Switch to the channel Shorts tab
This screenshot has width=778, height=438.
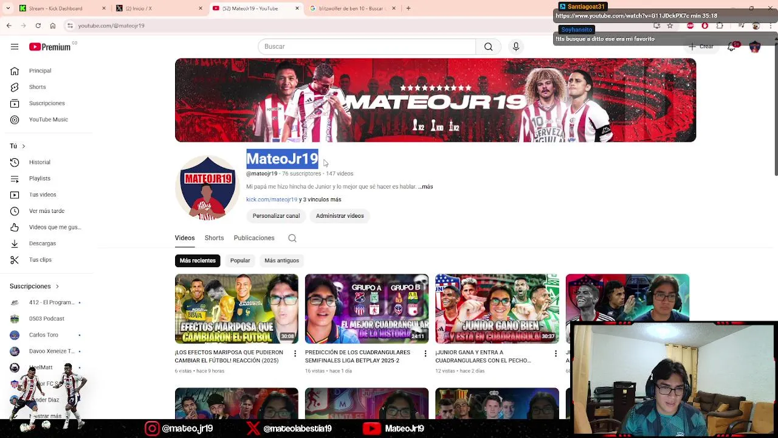coord(214,238)
